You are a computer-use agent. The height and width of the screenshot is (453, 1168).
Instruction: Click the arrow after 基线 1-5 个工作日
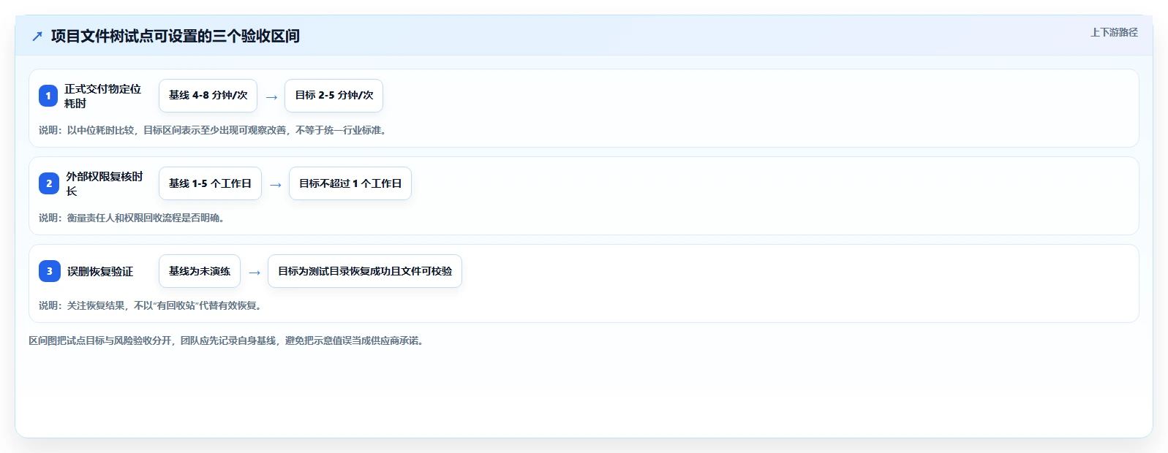tap(276, 185)
